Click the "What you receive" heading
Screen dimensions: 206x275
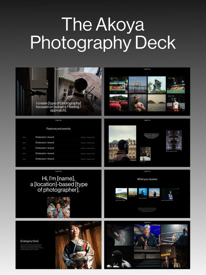(x=147, y=179)
